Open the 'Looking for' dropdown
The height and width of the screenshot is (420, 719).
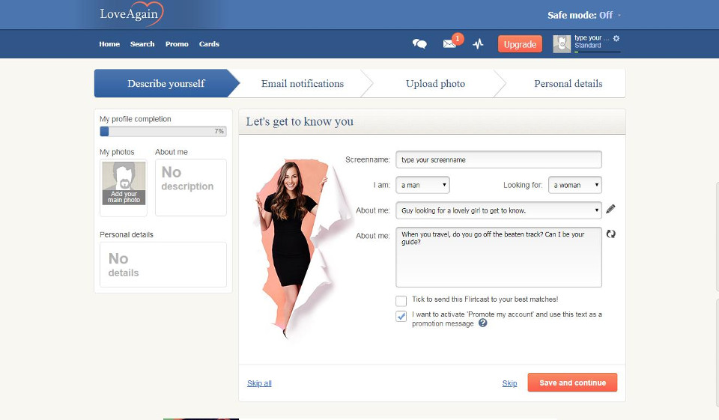tap(575, 185)
